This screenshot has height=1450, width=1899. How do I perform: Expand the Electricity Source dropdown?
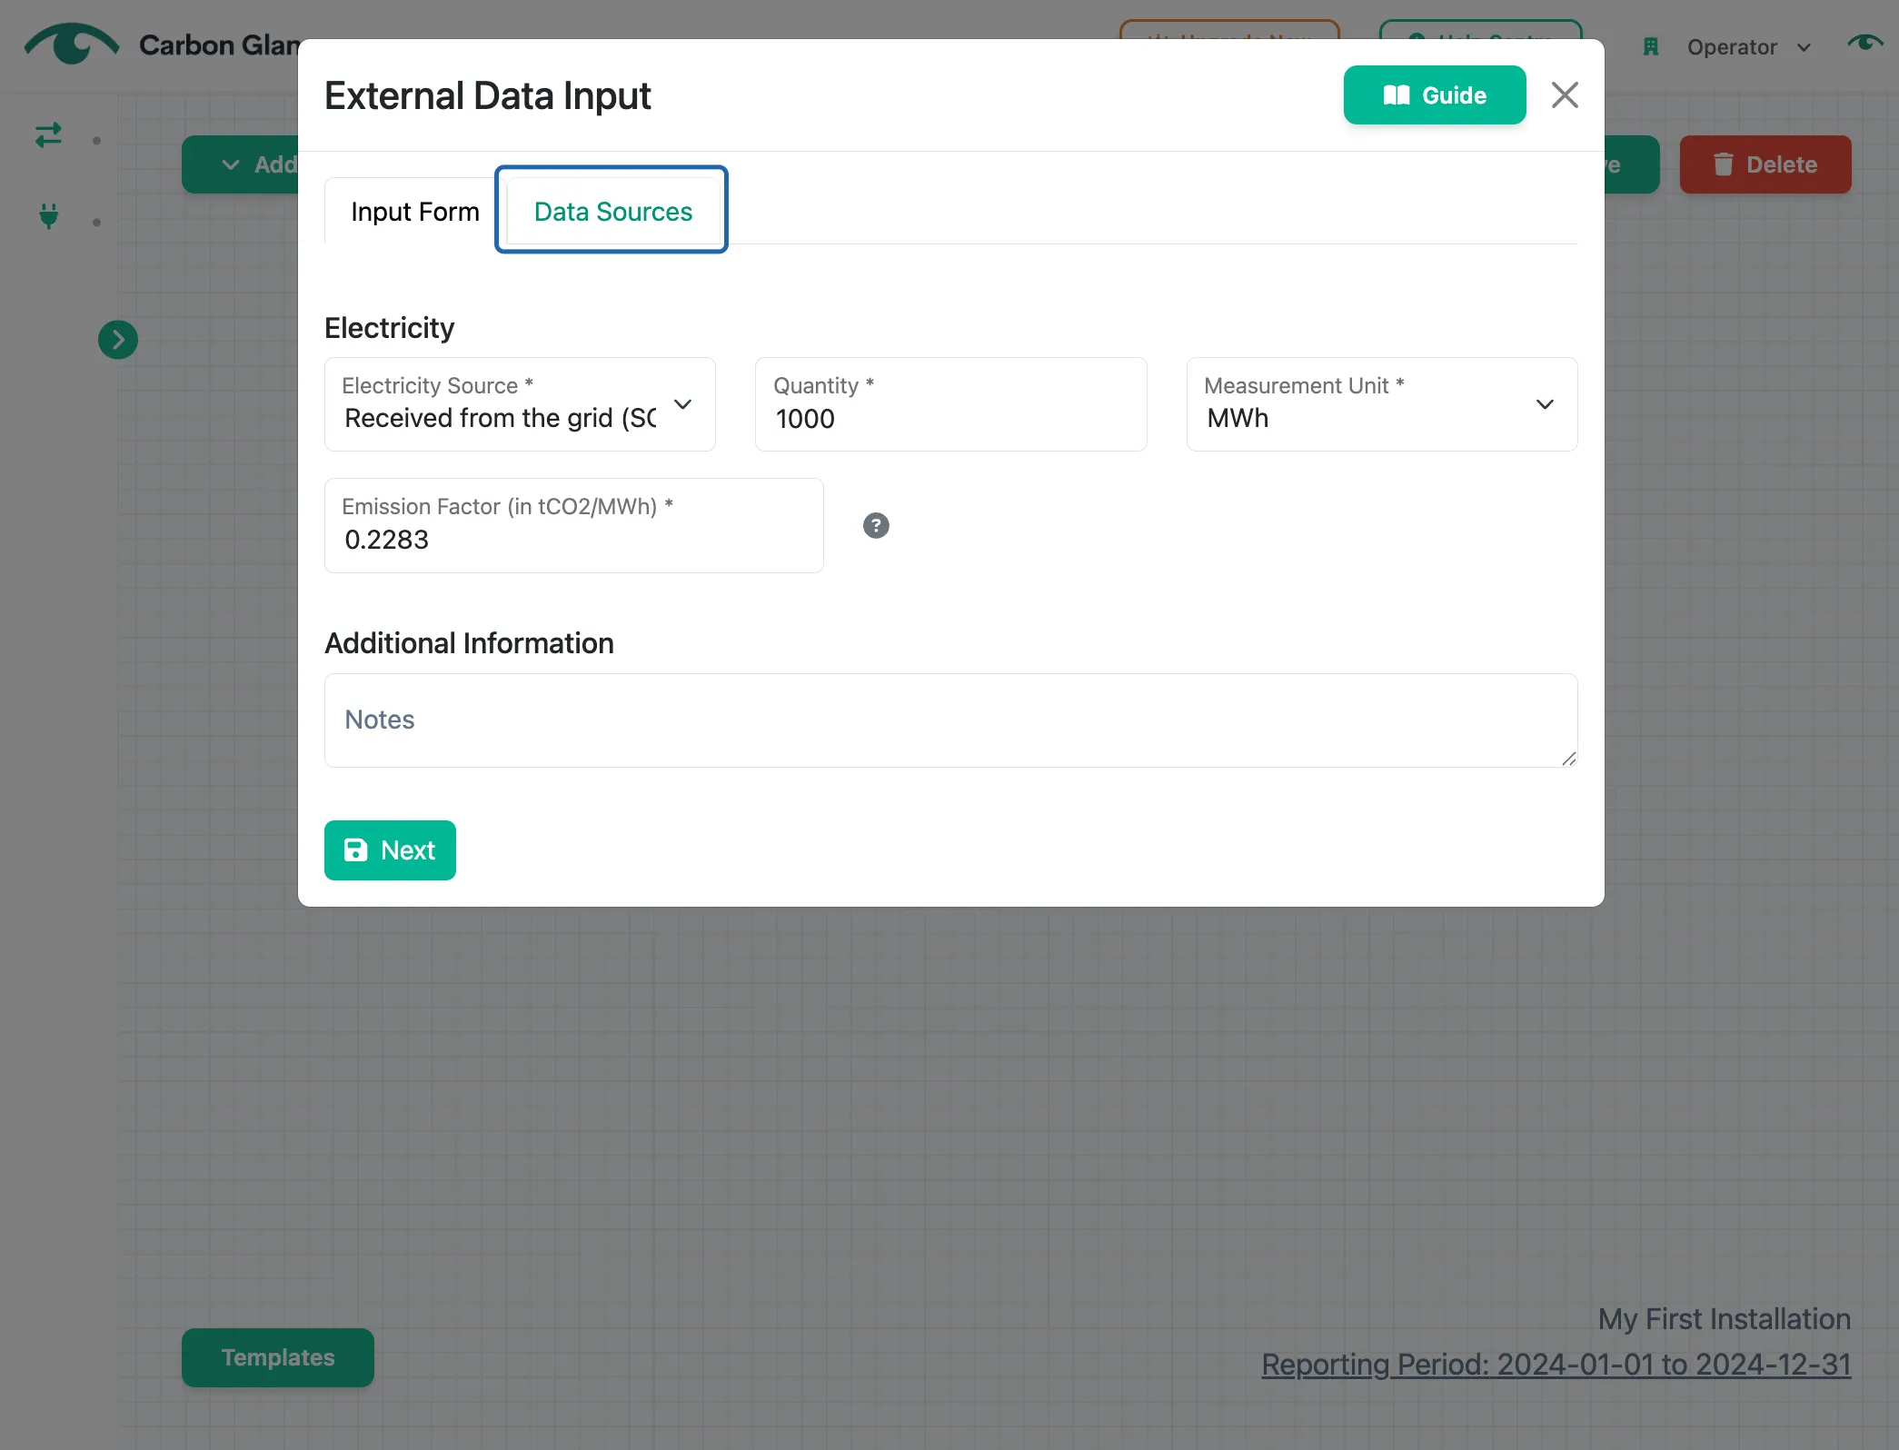[520, 404]
